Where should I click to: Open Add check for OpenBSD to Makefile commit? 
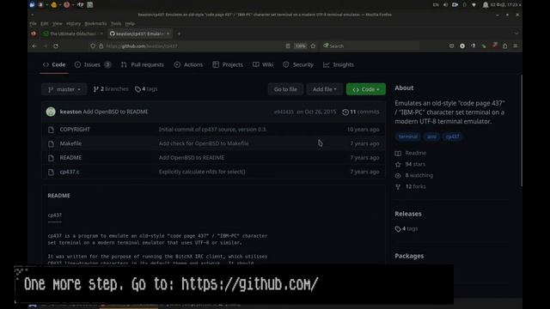pyautogui.click(x=204, y=143)
